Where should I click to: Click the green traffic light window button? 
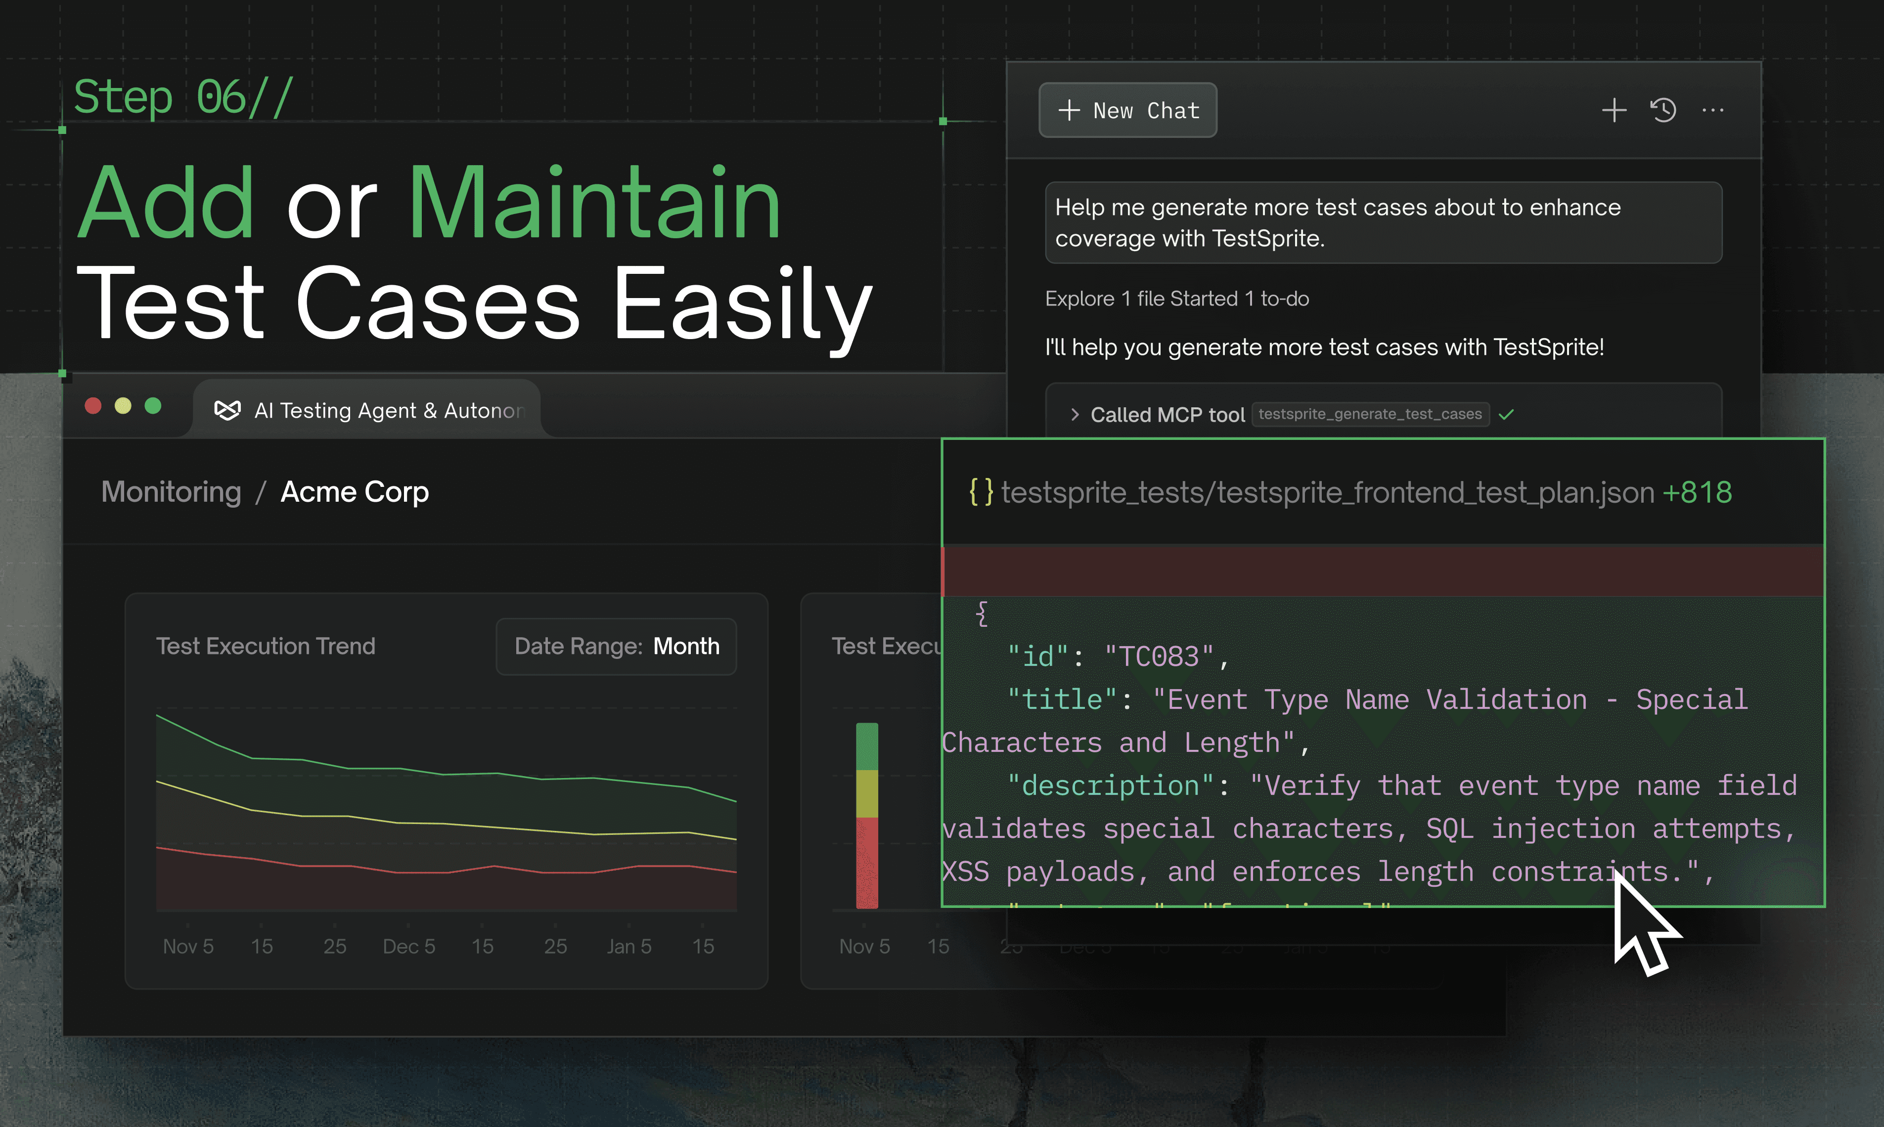click(x=153, y=407)
